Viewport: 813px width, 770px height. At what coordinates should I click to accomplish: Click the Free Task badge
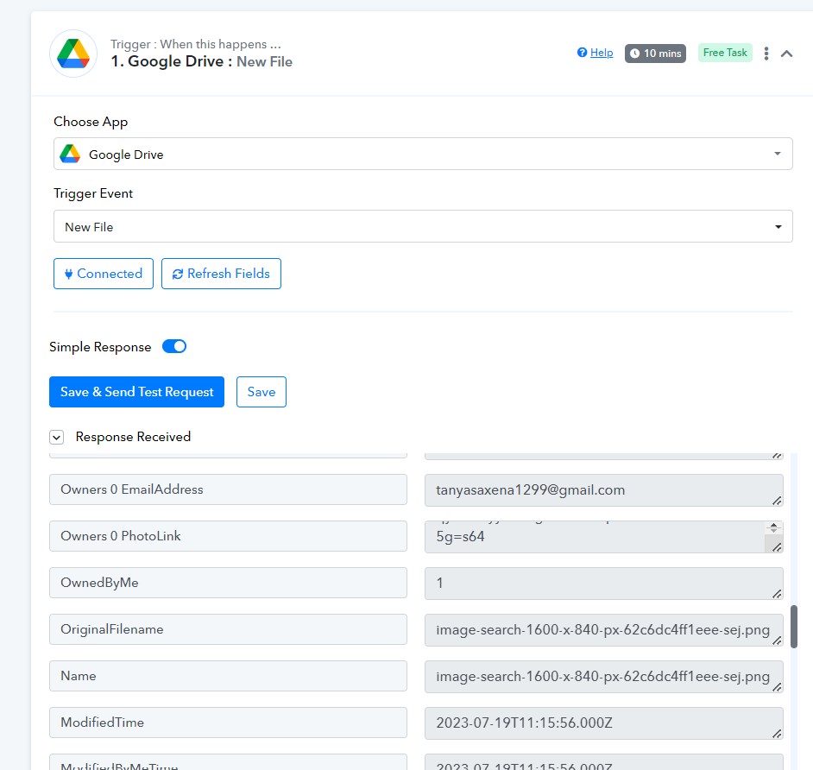[725, 53]
